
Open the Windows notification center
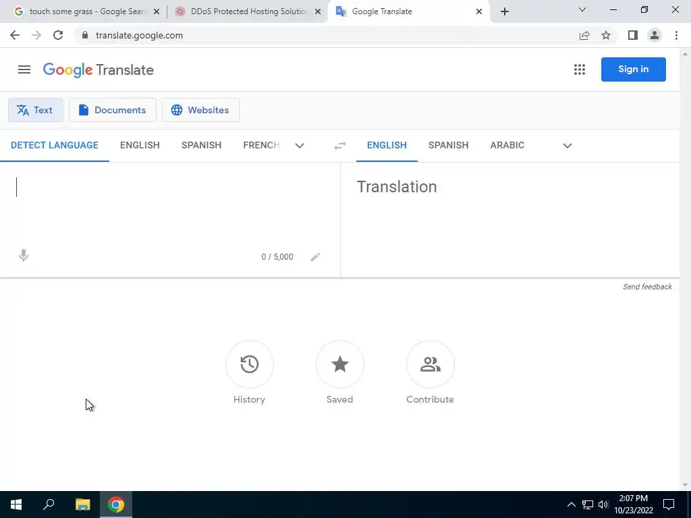pyautogui.click(x=669, y=505)
